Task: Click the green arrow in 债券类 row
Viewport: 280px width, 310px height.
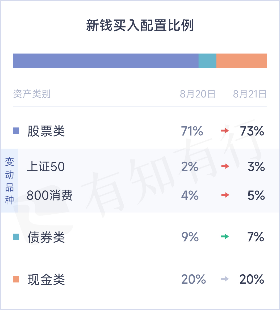Action: (x=225, y=236)
